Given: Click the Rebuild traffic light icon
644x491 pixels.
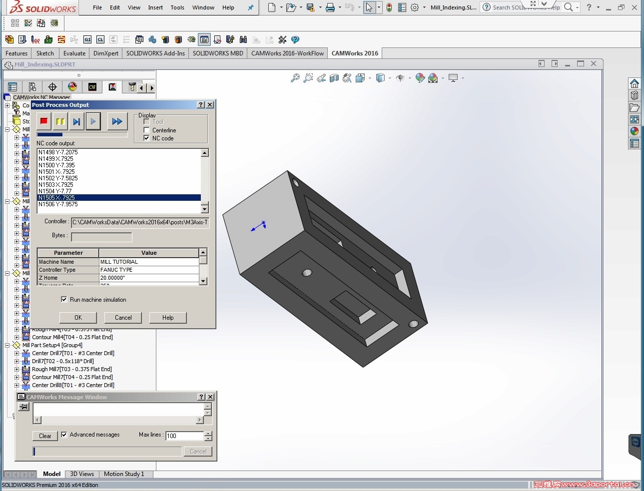Looking at the screenshot, I should pyautogui.click(x=389, y=7).
